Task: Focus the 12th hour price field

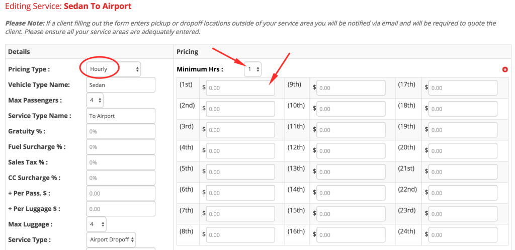Action: [351, 151]
